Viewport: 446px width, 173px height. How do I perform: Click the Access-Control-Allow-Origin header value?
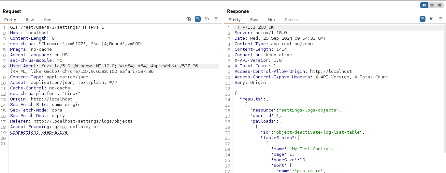tap(331, 72)
